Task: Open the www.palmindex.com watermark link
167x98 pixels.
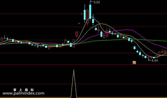Action: click(23, 93)
